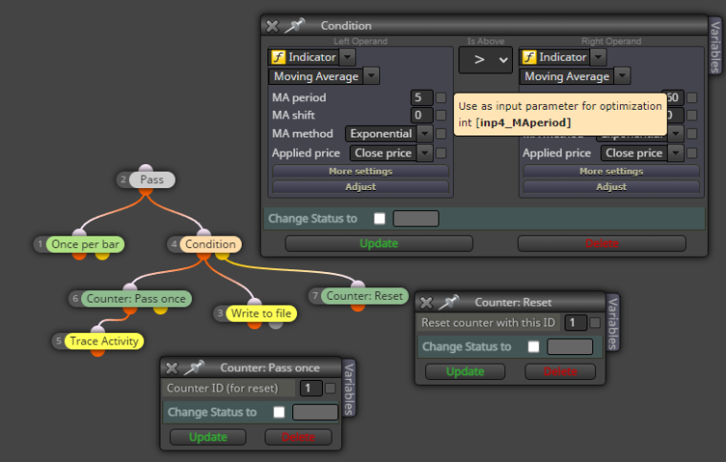Close the Counter: Pass once panel via X icon

(171, 368)
